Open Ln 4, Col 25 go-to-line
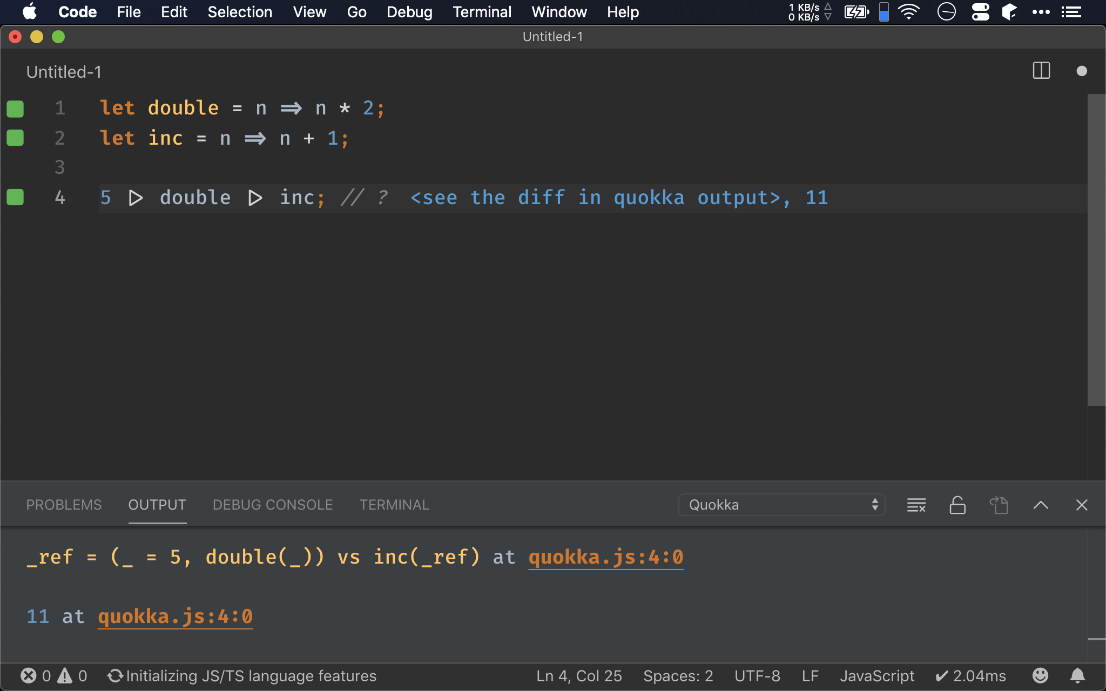The height and width of the screenshot is (691, 1106). click(x=579, y=676)
